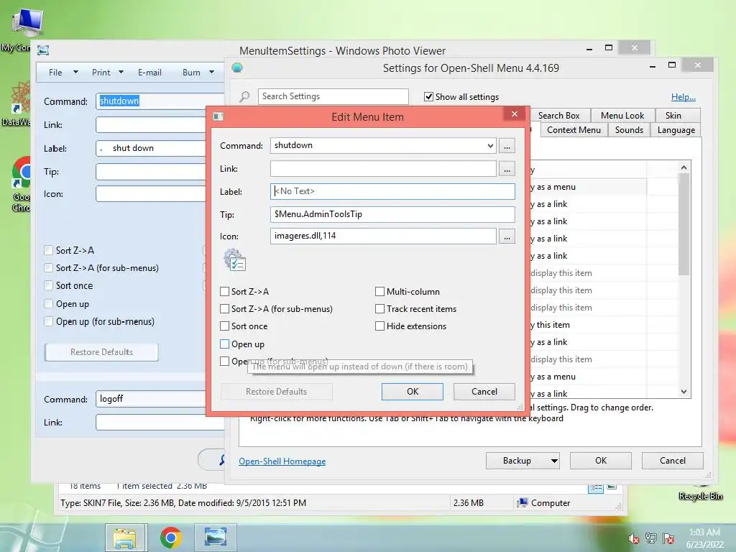736x552 pixels.
Task: Click Cancel in Edit Menu Item dialog
Action: point(484,392)
